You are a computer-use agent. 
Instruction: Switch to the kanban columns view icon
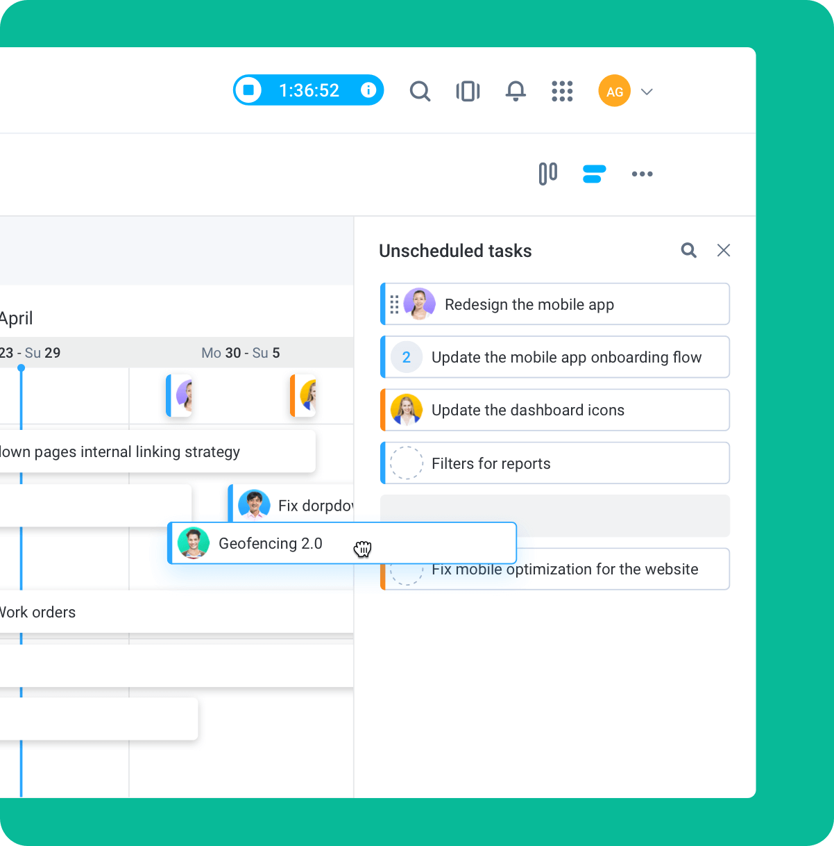[x=547, y=174]
